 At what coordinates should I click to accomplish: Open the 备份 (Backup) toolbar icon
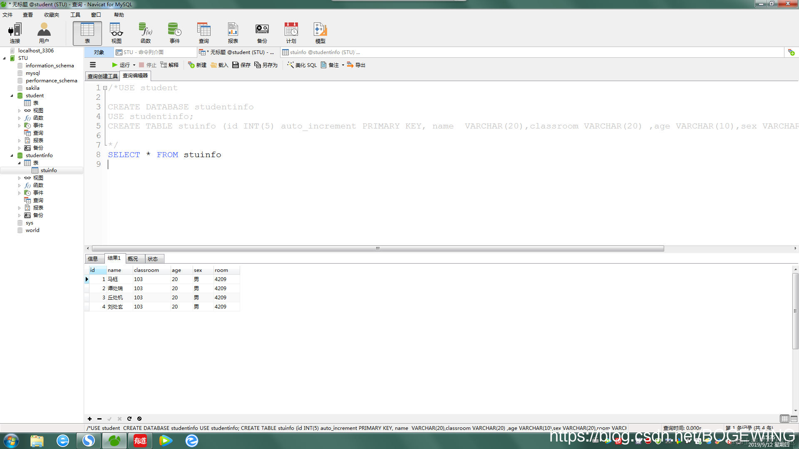[262, 33]
